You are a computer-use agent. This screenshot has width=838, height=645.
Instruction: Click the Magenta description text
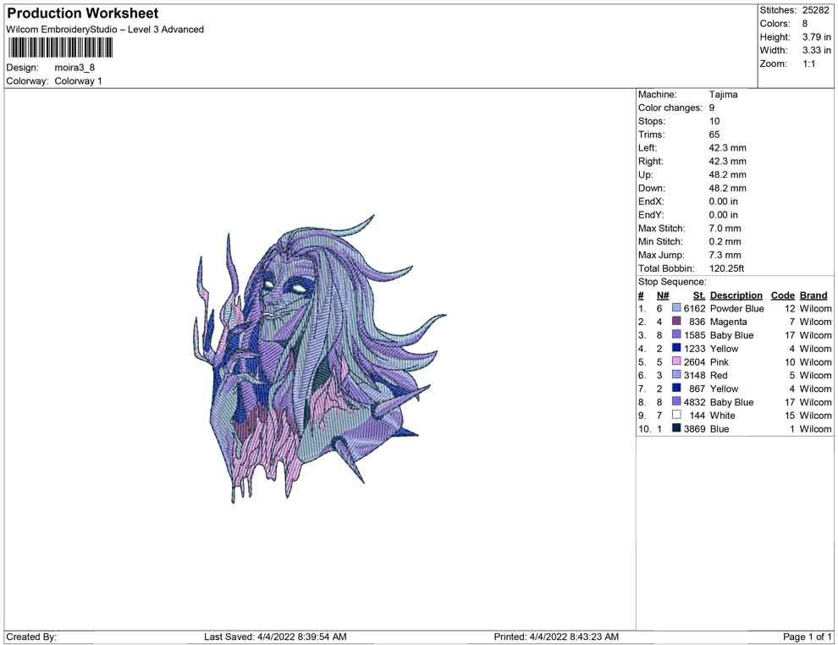coord(728,321)
